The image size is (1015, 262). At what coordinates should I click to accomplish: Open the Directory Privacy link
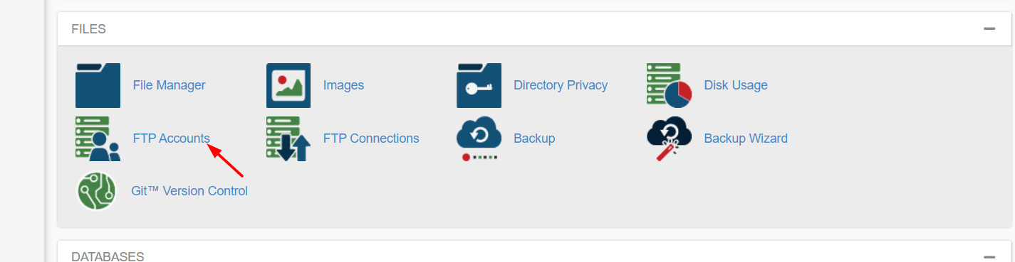click(x=561, y=85)
